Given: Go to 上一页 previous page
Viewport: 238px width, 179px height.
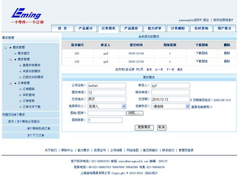Looking at the screenshot, I should point(159,70).
